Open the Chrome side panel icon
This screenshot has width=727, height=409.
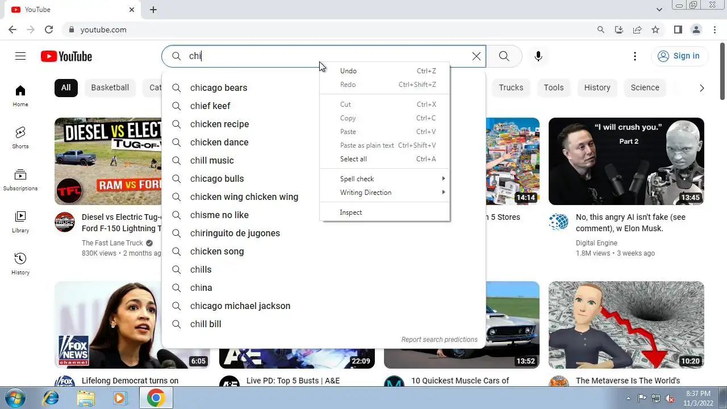(x=678, y=30)
